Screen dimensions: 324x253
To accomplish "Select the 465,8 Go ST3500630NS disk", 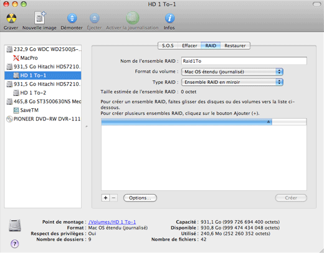I will point(43,101).
